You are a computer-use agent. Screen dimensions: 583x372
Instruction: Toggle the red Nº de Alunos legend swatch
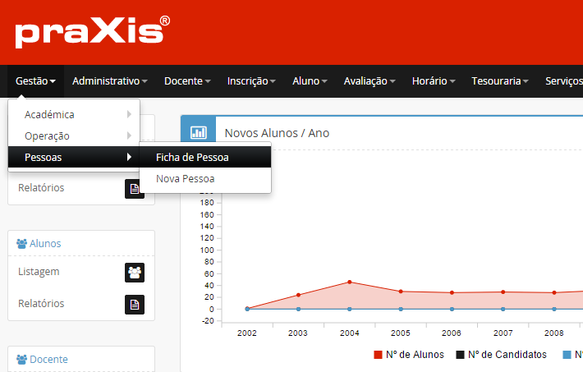click(378, 355)
